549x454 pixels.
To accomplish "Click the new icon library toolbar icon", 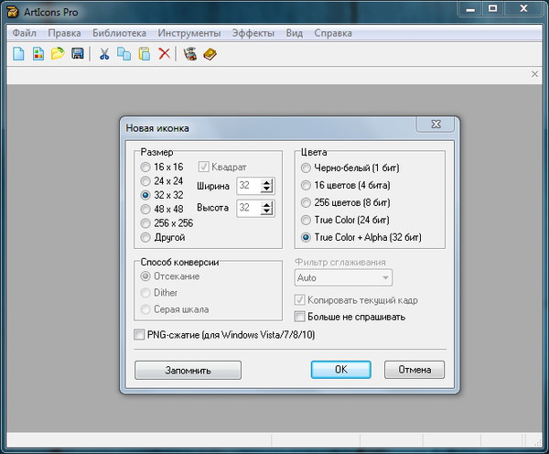I will [38, 54].
